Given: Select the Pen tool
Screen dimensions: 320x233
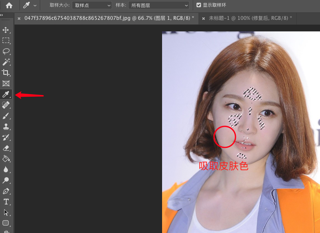Looking at the screenshot, I should point(6,191).
